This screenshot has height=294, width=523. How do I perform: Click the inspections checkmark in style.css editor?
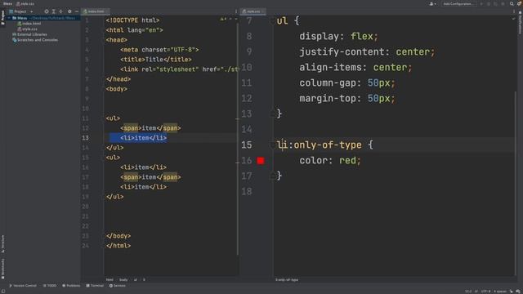pyautogui.click(x=513, y=19)
